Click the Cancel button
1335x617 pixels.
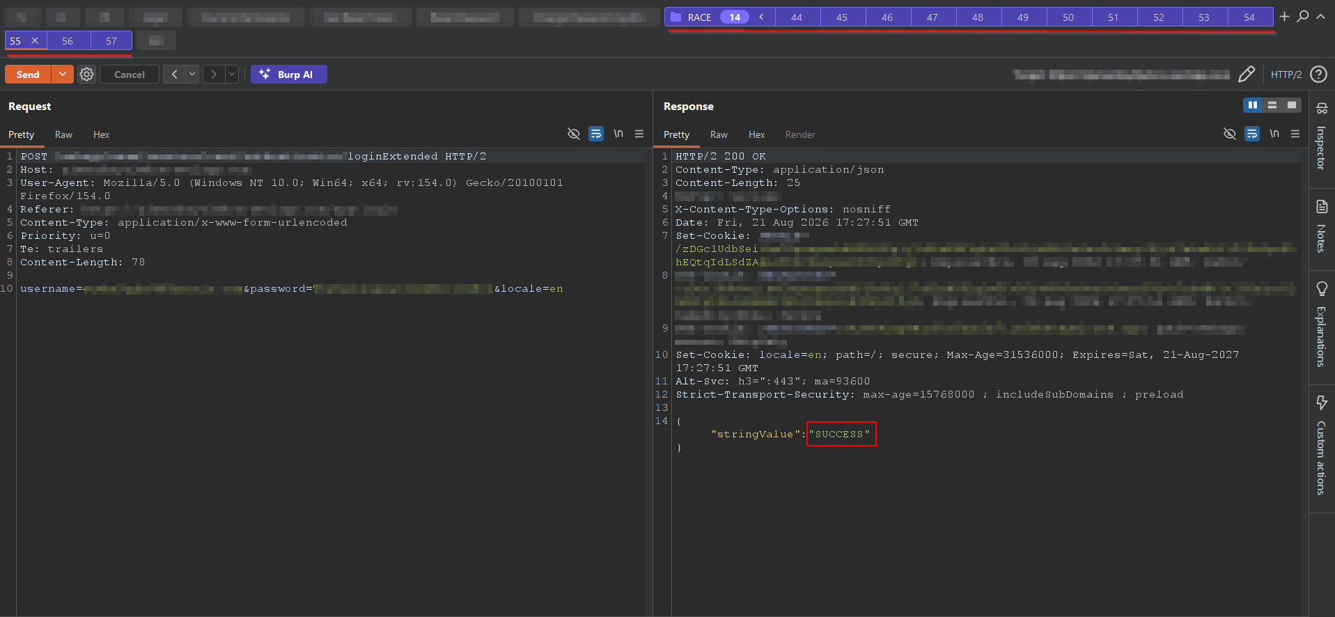click(x=130, y=75)
